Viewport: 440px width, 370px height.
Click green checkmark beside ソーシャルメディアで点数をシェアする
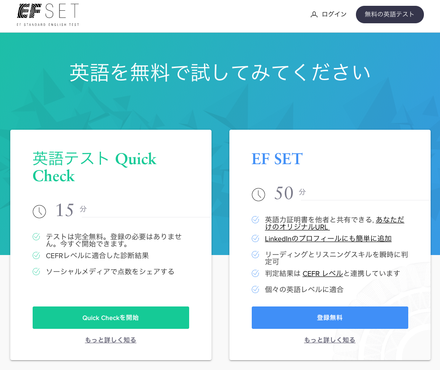point(36,272)
